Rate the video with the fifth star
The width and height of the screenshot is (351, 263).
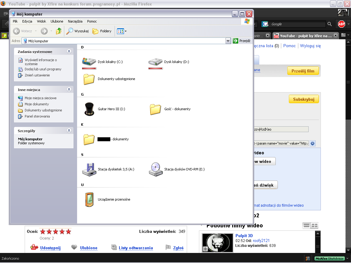(68, 232)
